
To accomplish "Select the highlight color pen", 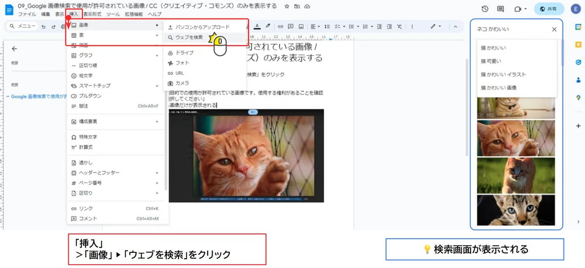I will point(268,26).
